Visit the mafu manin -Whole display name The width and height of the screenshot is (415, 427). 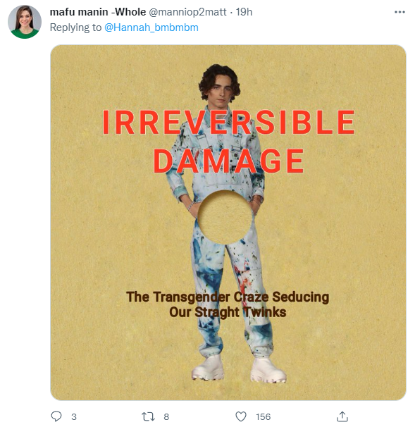(98, 12)
